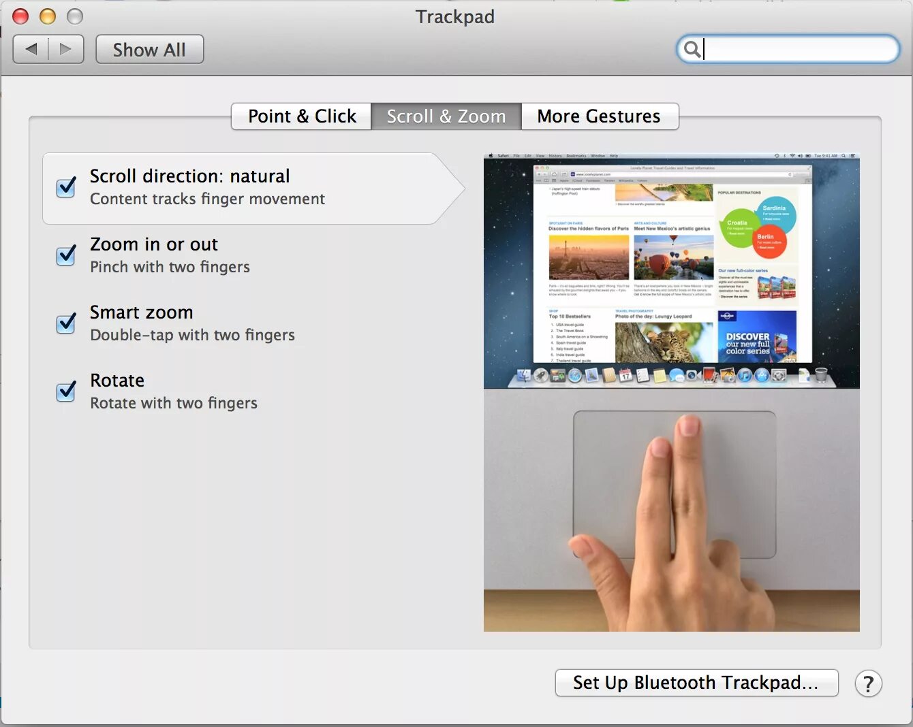Select the Scroll & Zoom tab
This screenshot has height=727, width=913.
(x=446, y=116)
